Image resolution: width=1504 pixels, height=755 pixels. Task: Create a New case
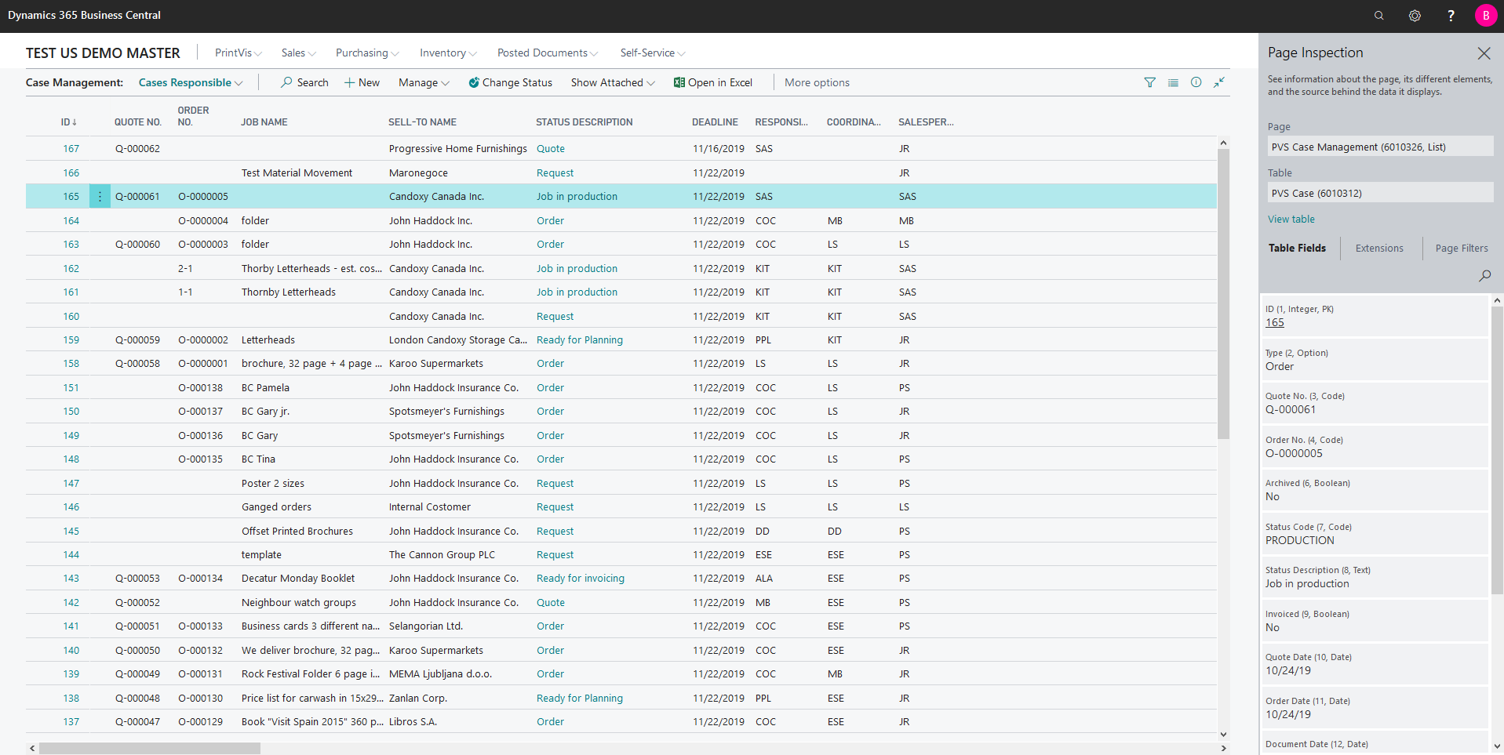tap(362, 82)
